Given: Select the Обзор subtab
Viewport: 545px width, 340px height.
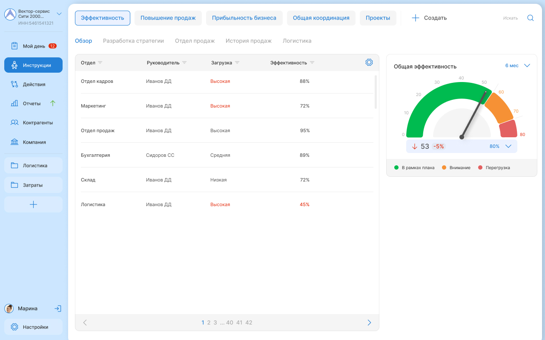Looking at the screenshot, I should [x=83, y=41].
